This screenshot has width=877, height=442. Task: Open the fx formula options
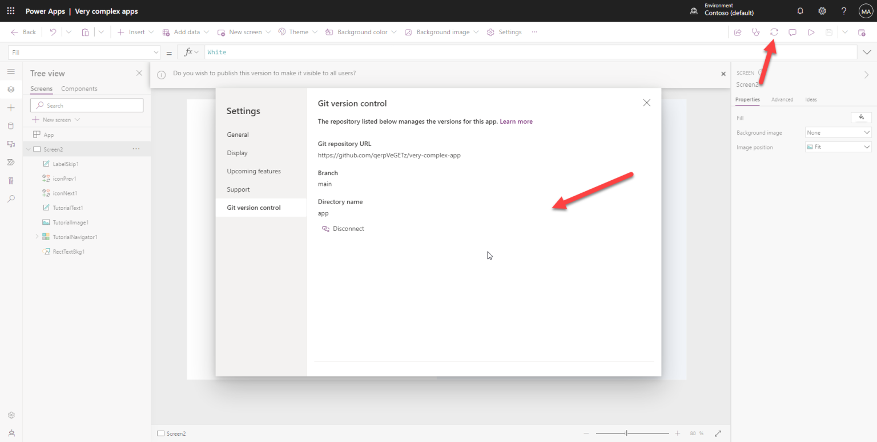point(191,52)
